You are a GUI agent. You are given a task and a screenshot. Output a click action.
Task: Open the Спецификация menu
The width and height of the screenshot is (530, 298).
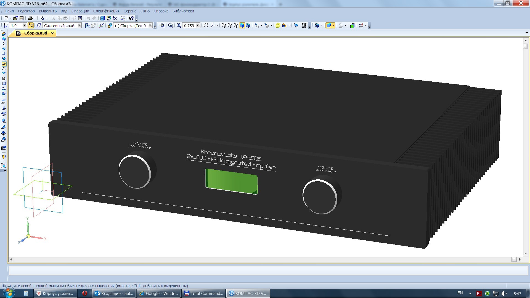click(x=106, y=11)
